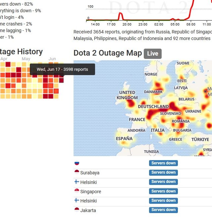This screenshot has width=212, height=221.
Task: Click the Indonesian flag beside Surabaya
Action: coord(77,172)
